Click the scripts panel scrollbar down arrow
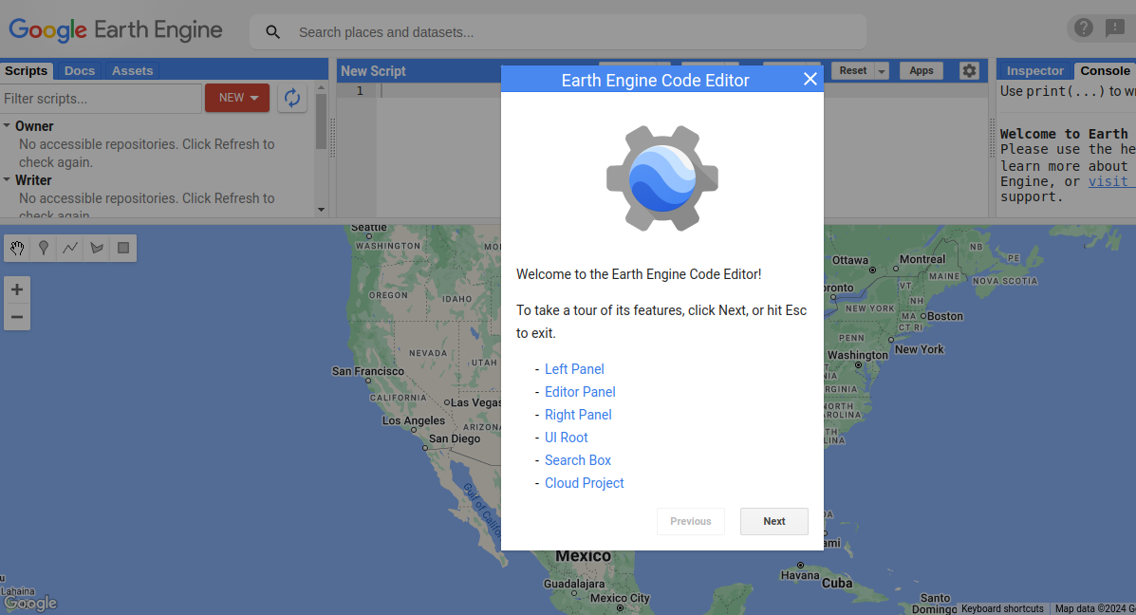This screenshot has height=615, width=1136. tap(321, 210)
